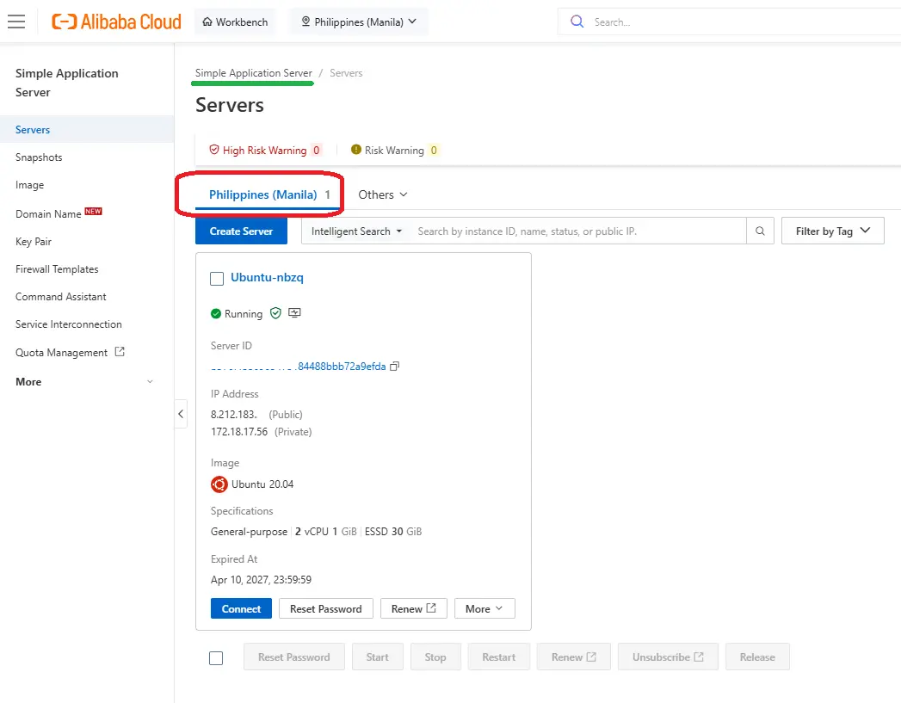Expand the More section in sidebar
This screenshot has width=901, height=703.
[x=85, y=382]
